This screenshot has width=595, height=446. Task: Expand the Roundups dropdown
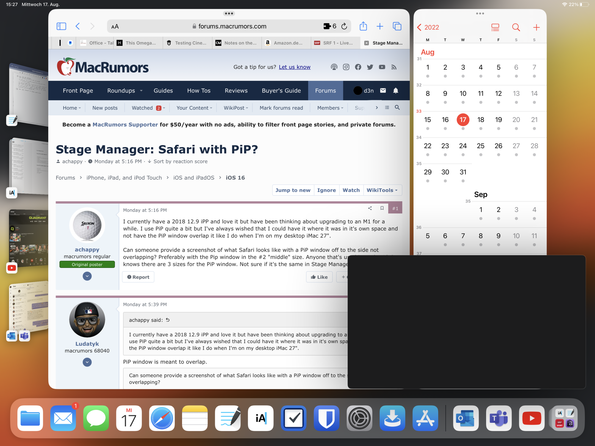click(141, 91)
